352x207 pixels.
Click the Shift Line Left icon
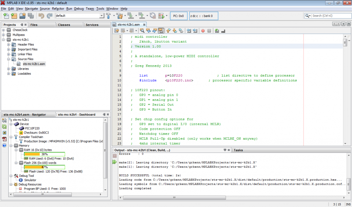pos(189,31)
